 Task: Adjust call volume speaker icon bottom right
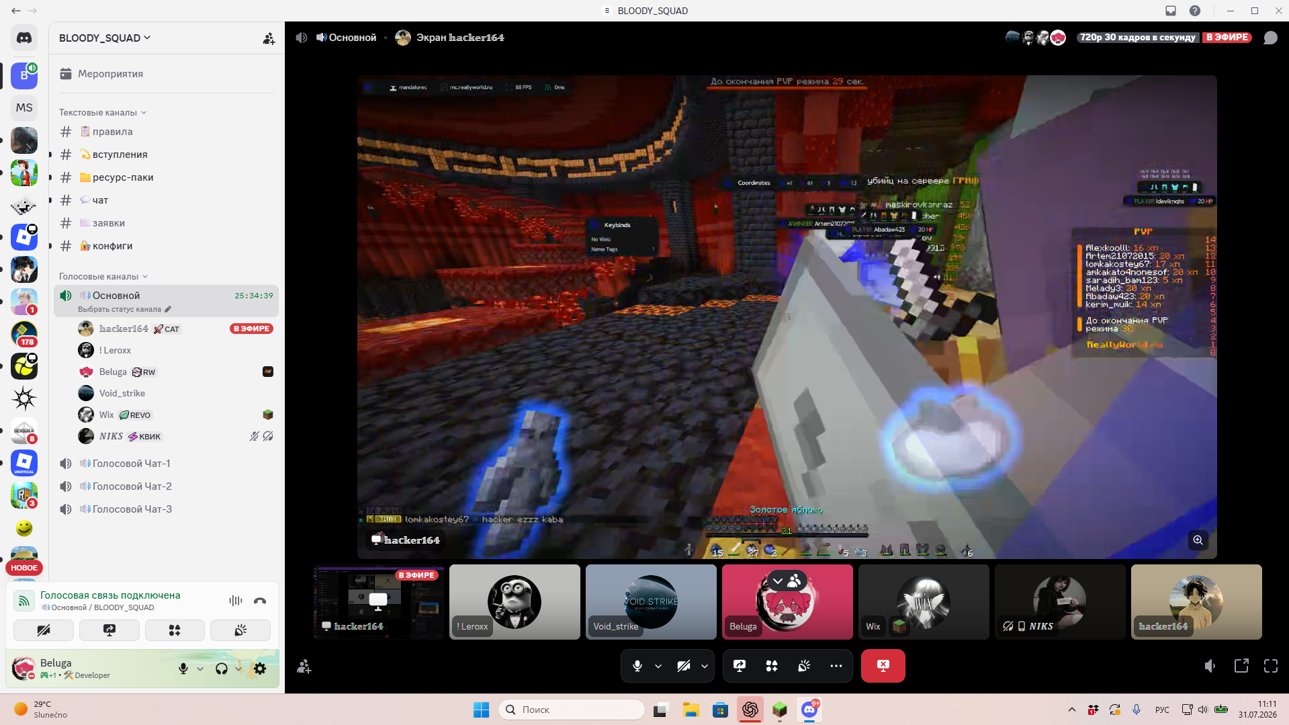(1210, 666)
